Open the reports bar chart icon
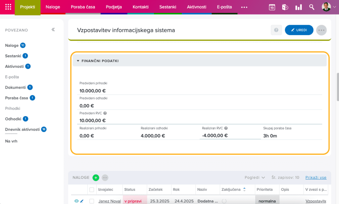The image size is (339, 204). coord(298,7)
